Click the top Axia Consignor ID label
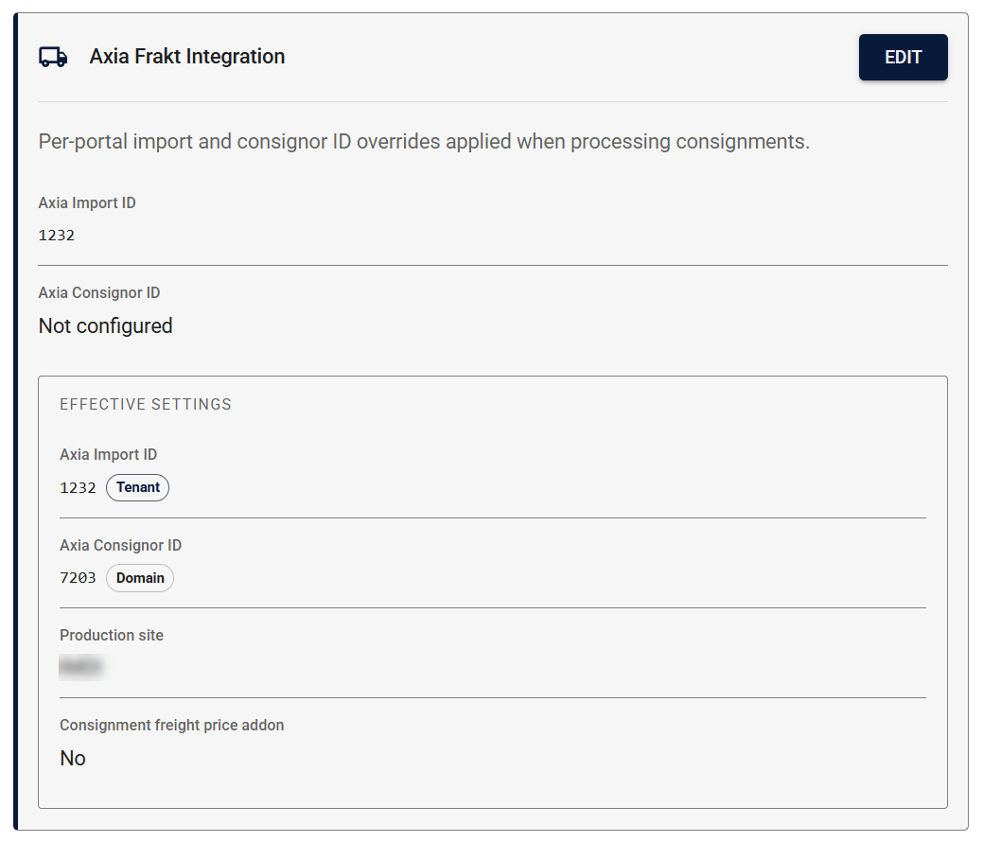Image resolution: width=983 pixels, height=842 pixels. point(99,292)
